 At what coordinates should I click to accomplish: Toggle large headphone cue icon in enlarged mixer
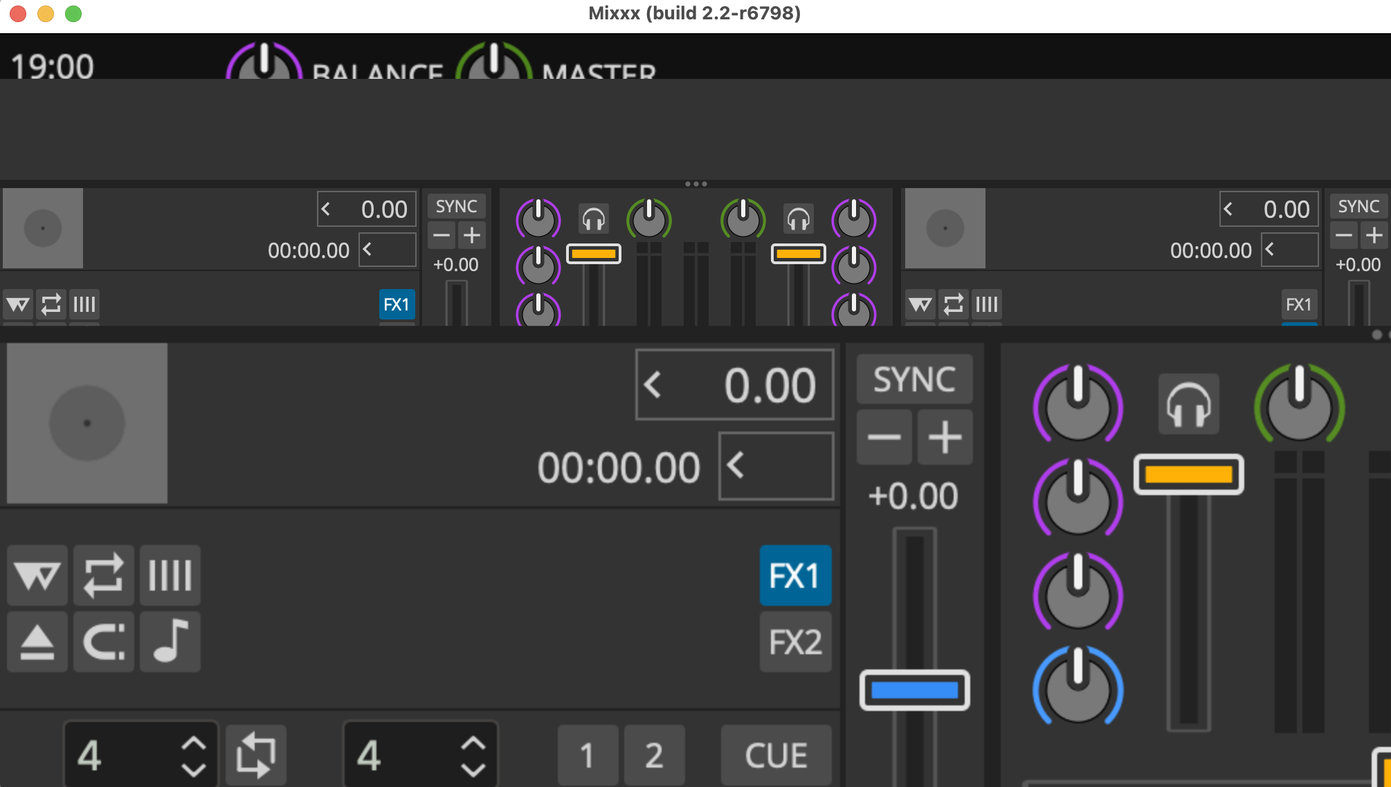[x=1188, y=405]
